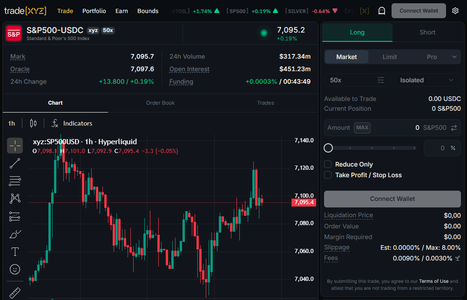Expand the Pro order type chevron
The width and height of the screenshot is (467, 300).
click(454, 57)
